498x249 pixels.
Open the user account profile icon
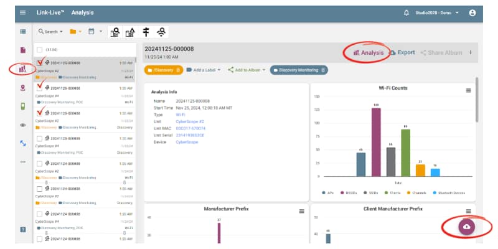pos(472,12)
